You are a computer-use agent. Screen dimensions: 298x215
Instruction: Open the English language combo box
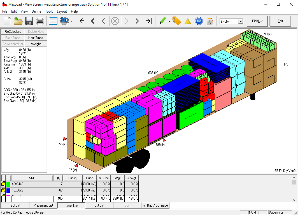click(x=231, y=21)
